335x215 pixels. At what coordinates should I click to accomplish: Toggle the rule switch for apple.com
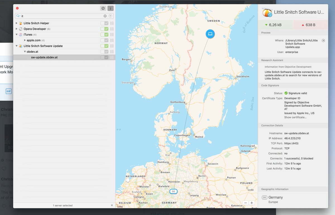click(104, 40)
